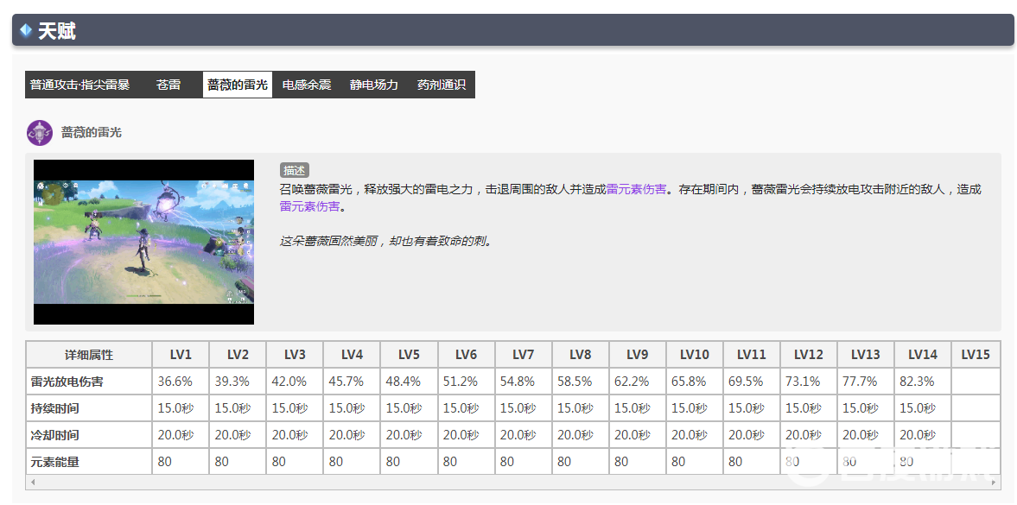Screen dimensions: 1017x505
Task: Click the 详细属性 header cell
Action: [x=89, y=355]
